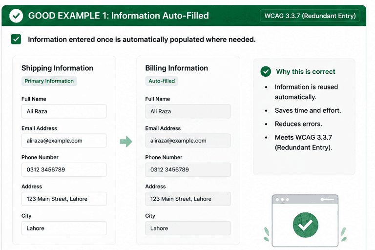Click the Shipping Address field

[x=64, y=199]
